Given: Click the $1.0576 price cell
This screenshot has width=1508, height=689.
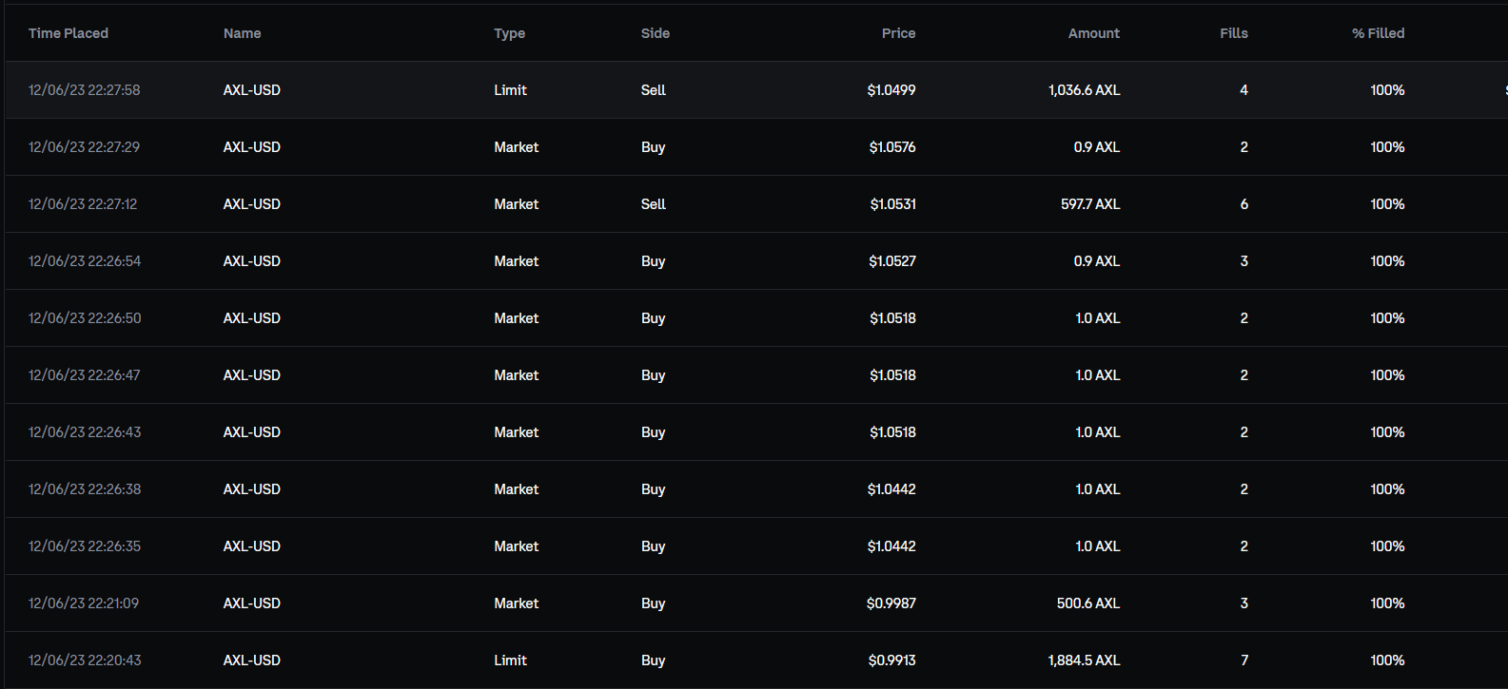Looking at the screenshot, I should [892, 147].
